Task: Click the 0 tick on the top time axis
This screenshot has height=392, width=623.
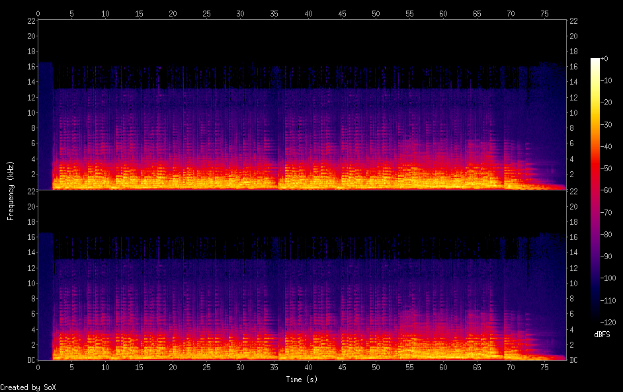Action: point(38,13)
